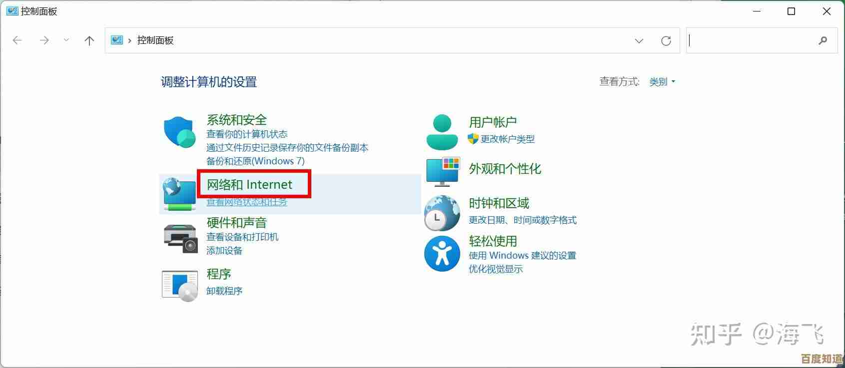Open the 查看方式 类别 dropdown

click(x=662, y=82)
